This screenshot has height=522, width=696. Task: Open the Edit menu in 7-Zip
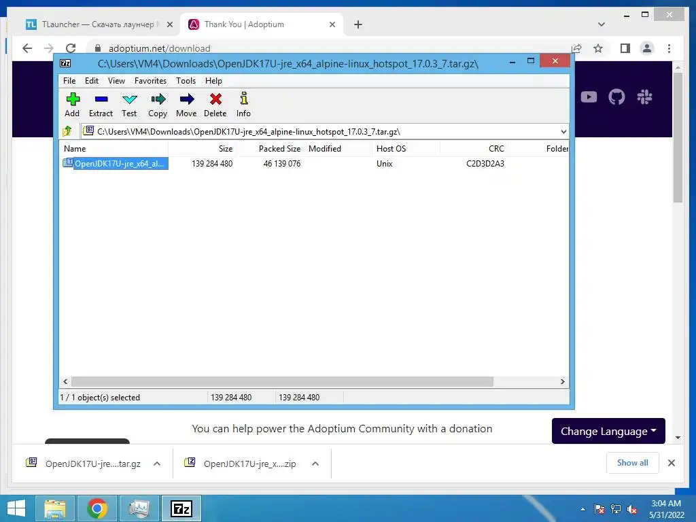(x=92, y=81)
